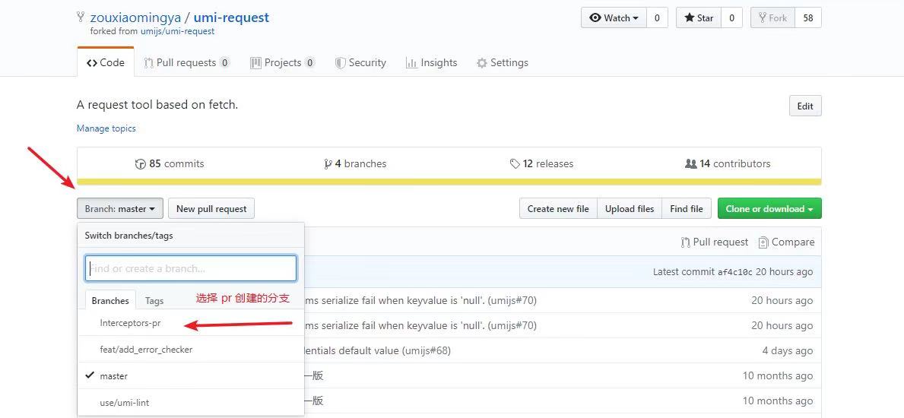Screen dimensions: 904x418
Task: Click the yellow language stats bar
Action: (x=449, y=182)
